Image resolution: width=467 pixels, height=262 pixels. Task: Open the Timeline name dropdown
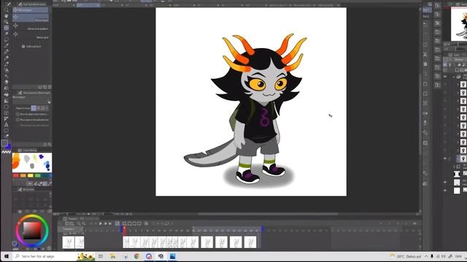click(70, 229)
